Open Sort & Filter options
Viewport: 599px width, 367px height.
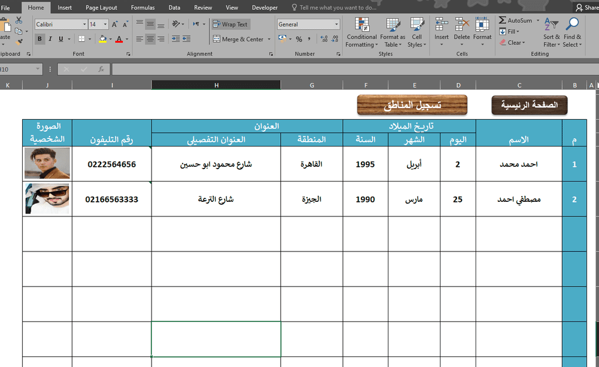pyautogui.click(x=551, y=33)
